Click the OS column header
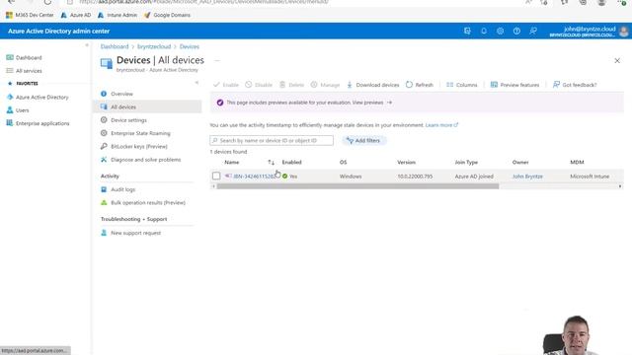 (343, 162)
